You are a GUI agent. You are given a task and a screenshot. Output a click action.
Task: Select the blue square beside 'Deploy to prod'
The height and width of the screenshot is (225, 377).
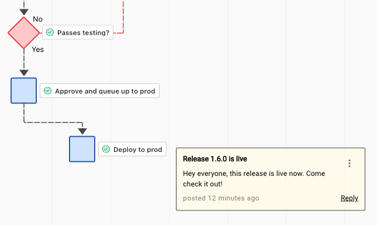[82, 149]
